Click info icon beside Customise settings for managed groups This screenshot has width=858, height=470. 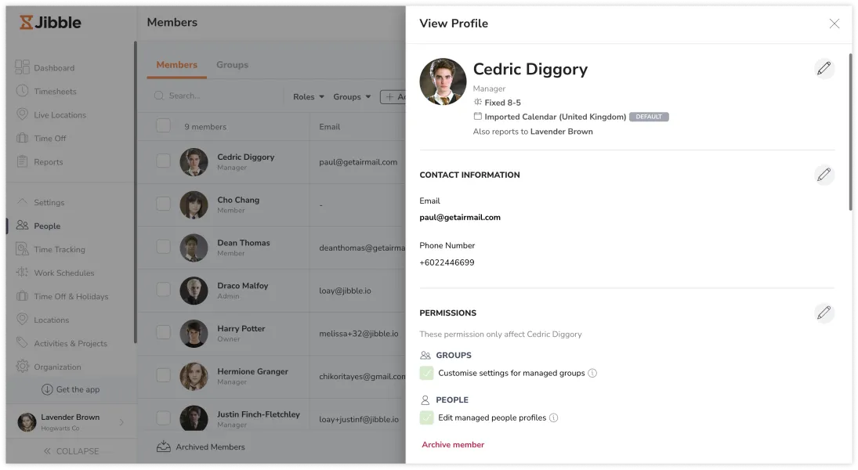tap(592, 374)
